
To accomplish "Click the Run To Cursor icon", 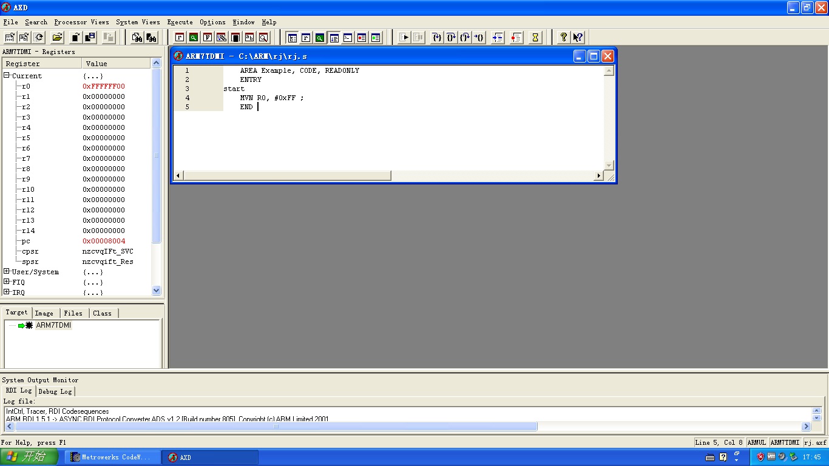I will point(479,38).
